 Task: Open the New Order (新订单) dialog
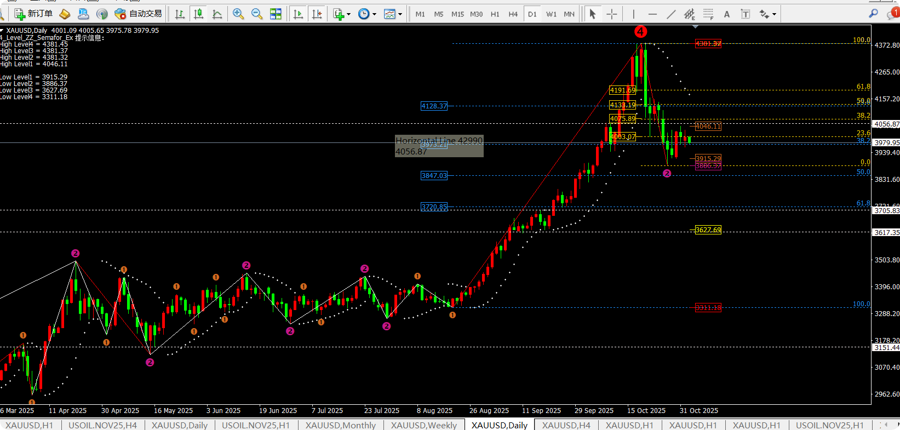[33, 14]
